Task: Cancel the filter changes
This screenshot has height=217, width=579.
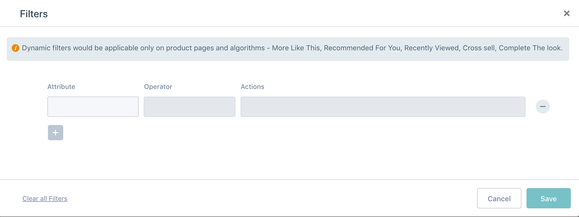Action: pyautogui.click(x=499, y=198)
